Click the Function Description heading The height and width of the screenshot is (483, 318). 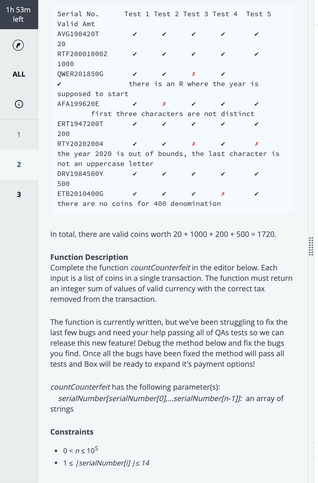(89, 257)
